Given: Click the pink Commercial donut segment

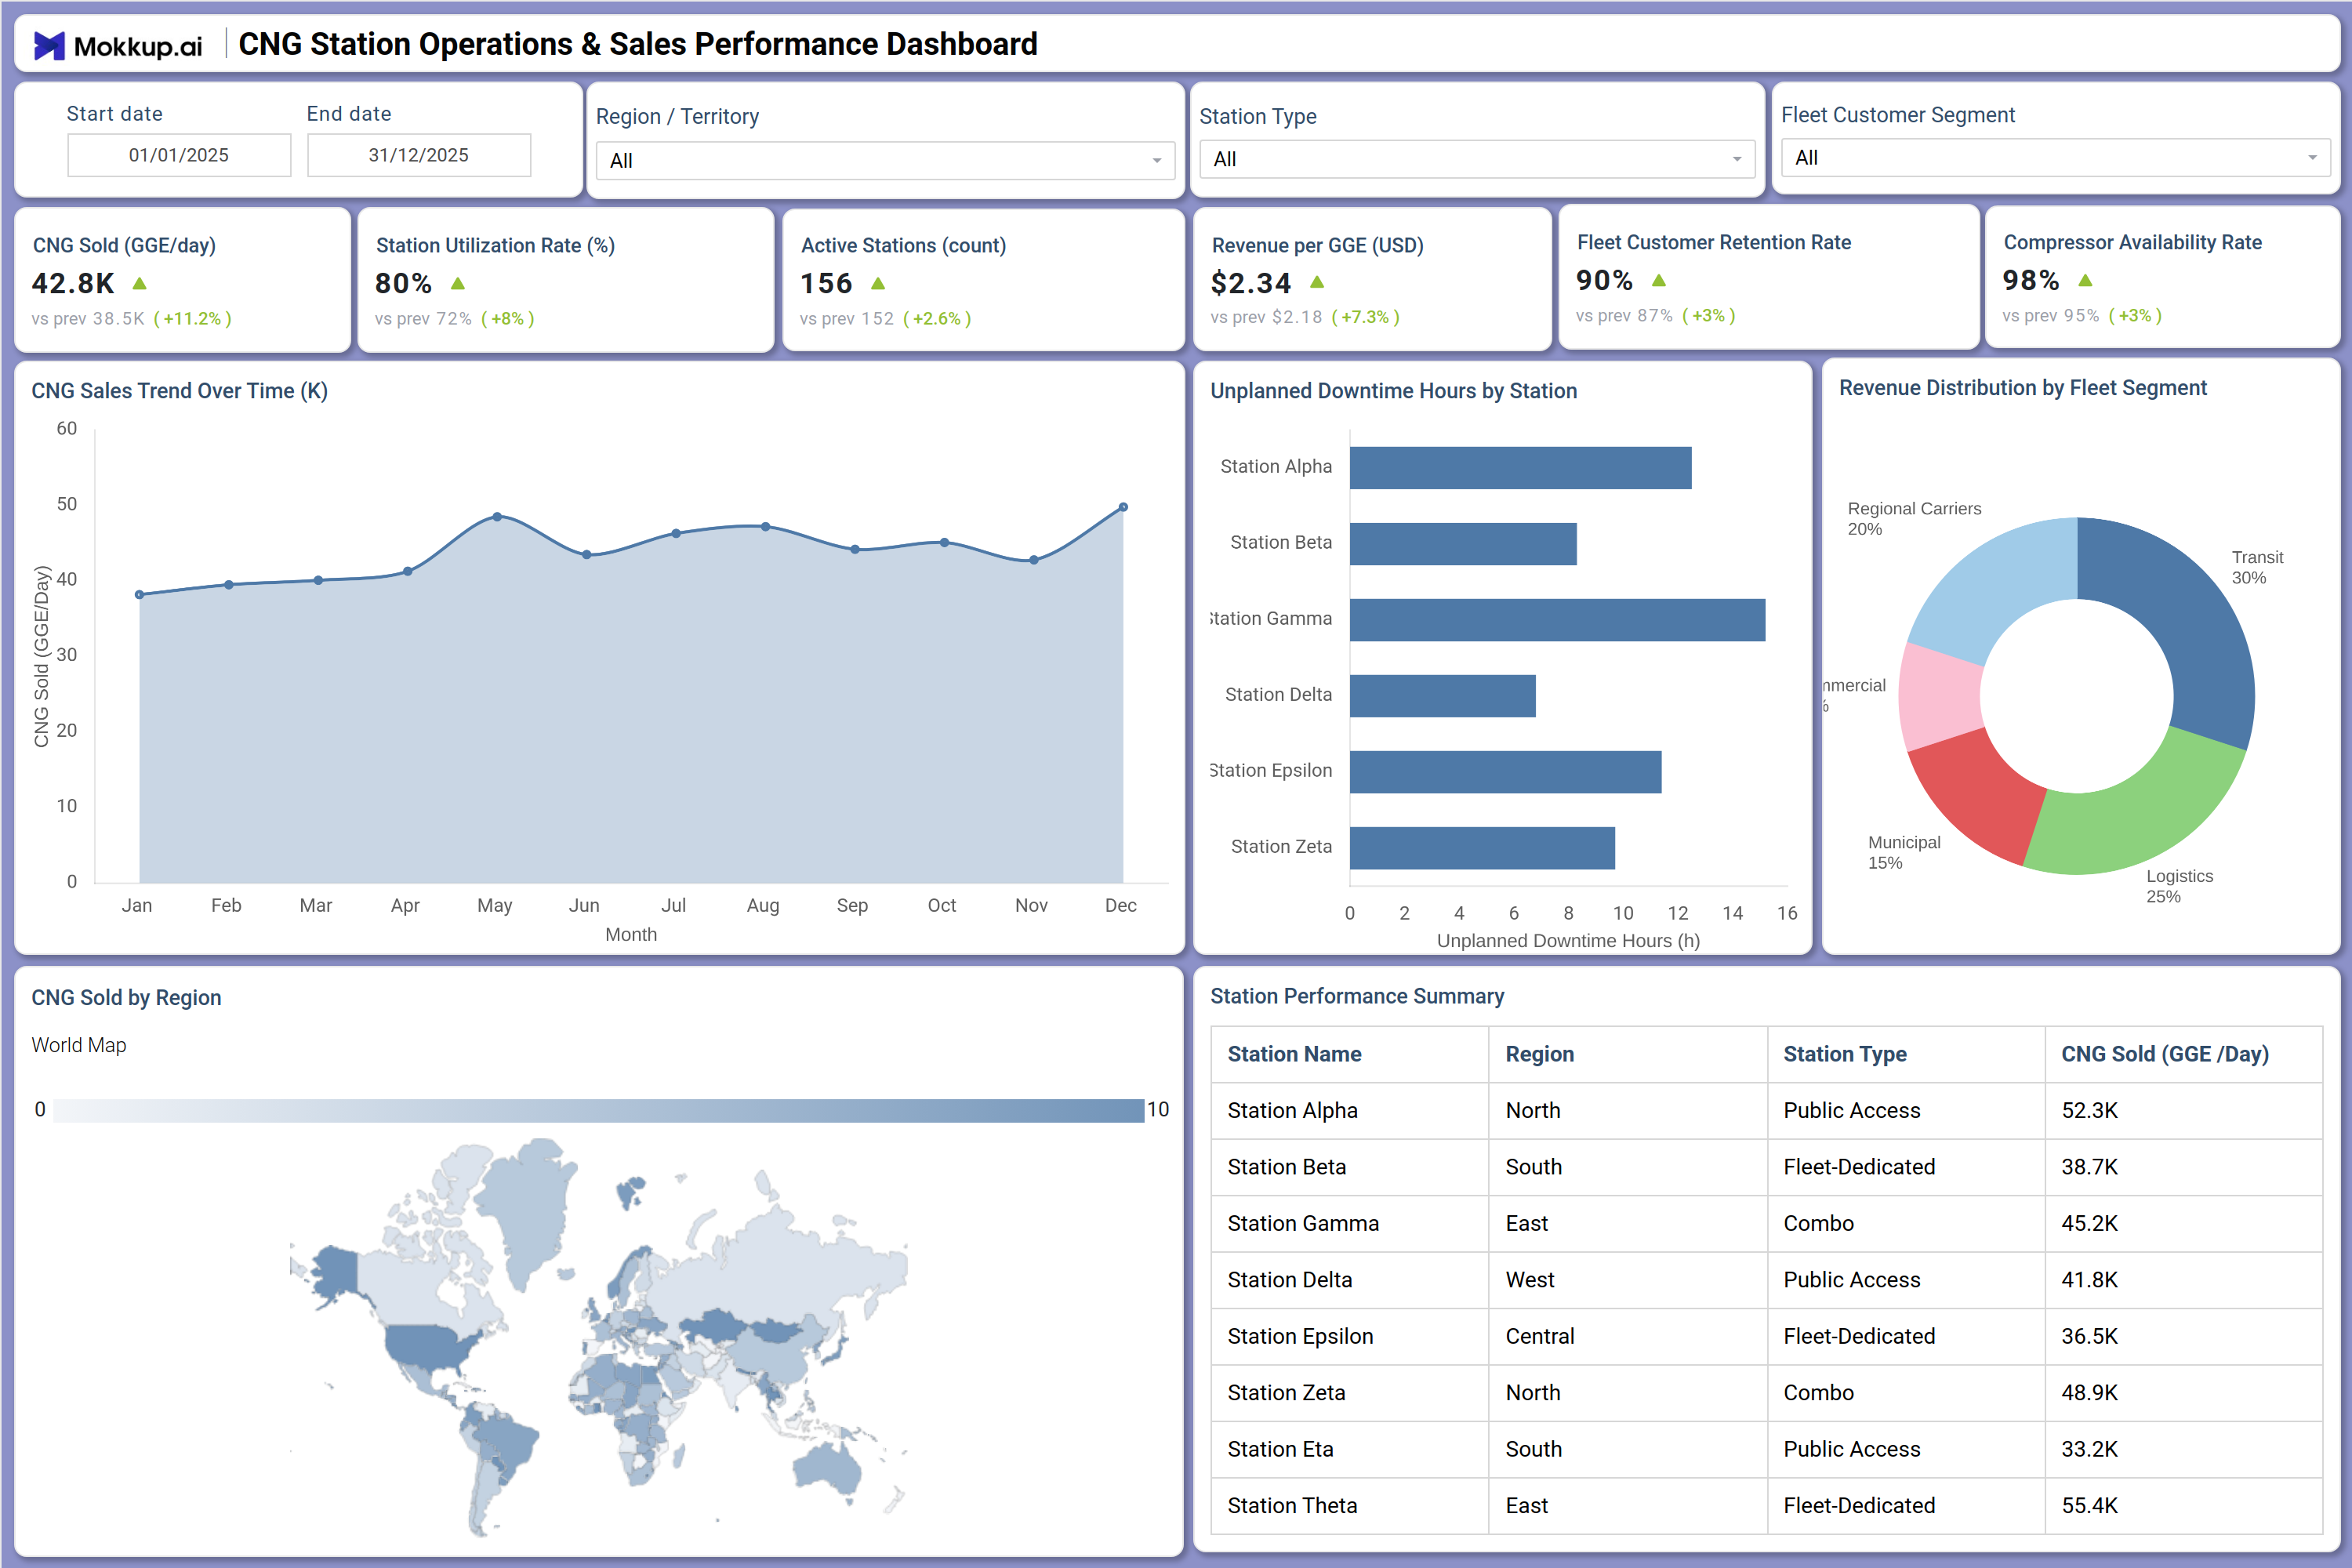Looking at the screenshot, I should pos(1940,697).
